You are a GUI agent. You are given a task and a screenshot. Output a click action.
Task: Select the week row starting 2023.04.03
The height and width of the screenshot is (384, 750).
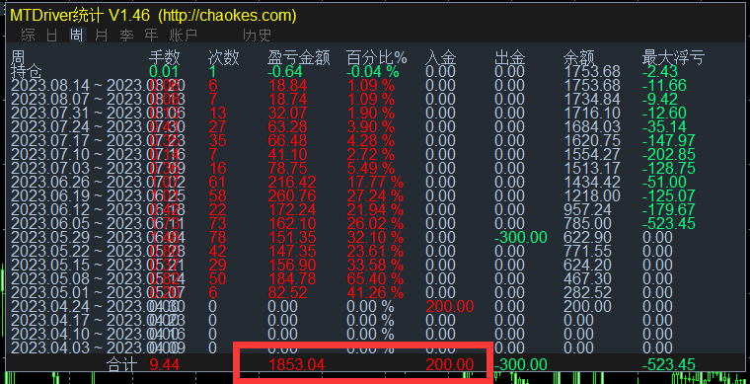point(375,347)
